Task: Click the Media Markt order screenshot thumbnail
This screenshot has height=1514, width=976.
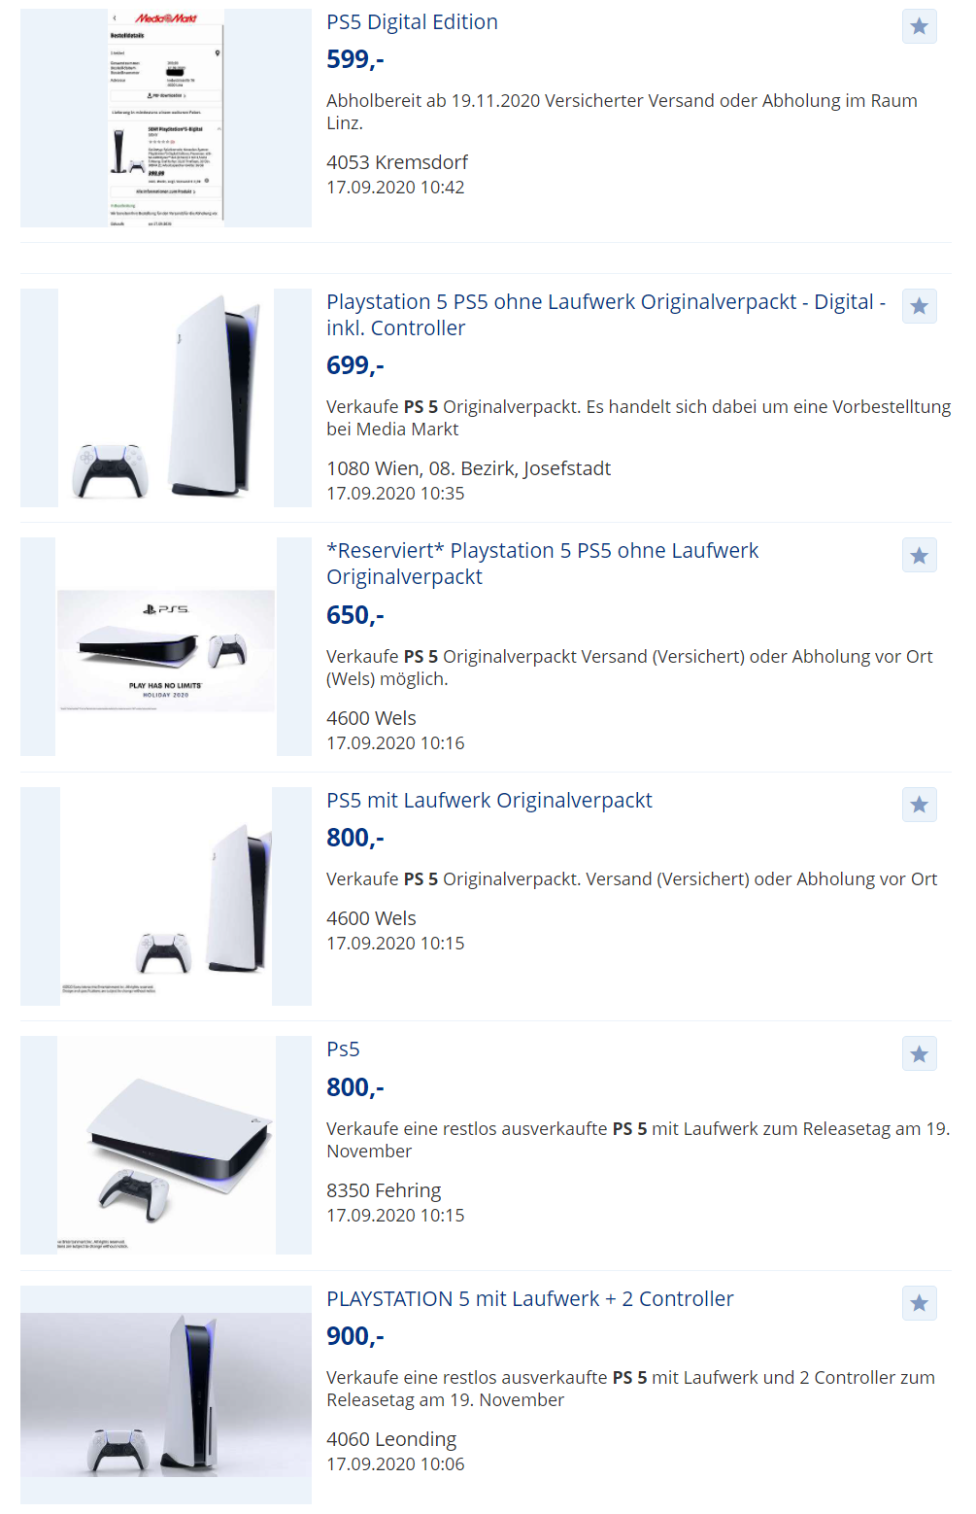Action: [166, 119]
